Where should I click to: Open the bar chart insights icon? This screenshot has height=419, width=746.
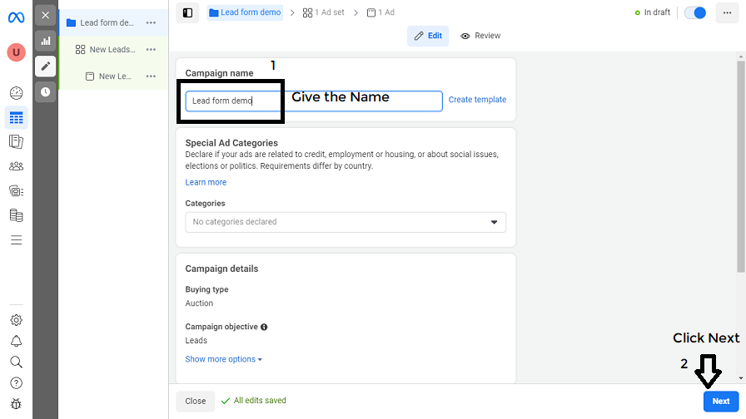[45, 41]
